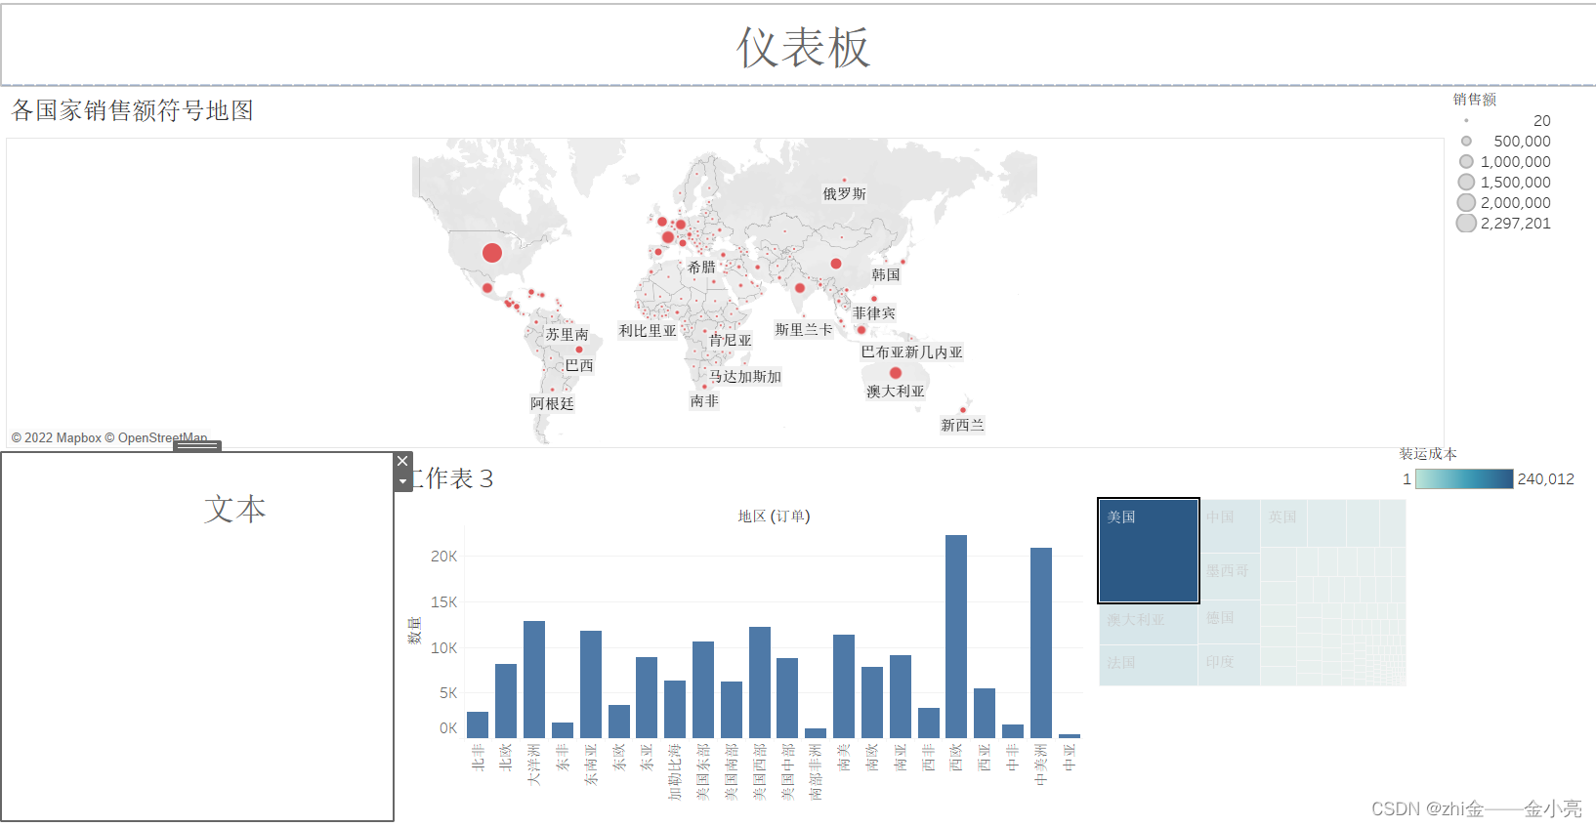Click the 巴布亚新几内亚 map label
This screenshot has width=1596, height=827.
pyautogui.click(x=912, y=351)
